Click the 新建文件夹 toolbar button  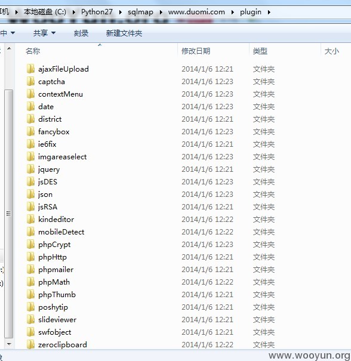pos(124,33)
